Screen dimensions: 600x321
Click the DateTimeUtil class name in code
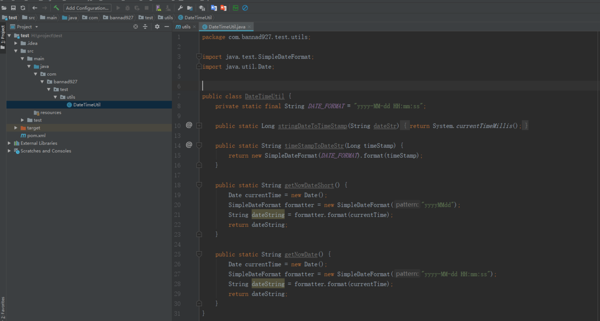pyautogui.click(x=264, y=96)
